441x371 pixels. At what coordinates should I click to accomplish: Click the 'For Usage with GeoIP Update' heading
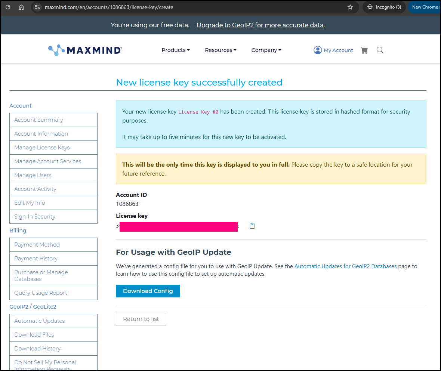point(173,252)
